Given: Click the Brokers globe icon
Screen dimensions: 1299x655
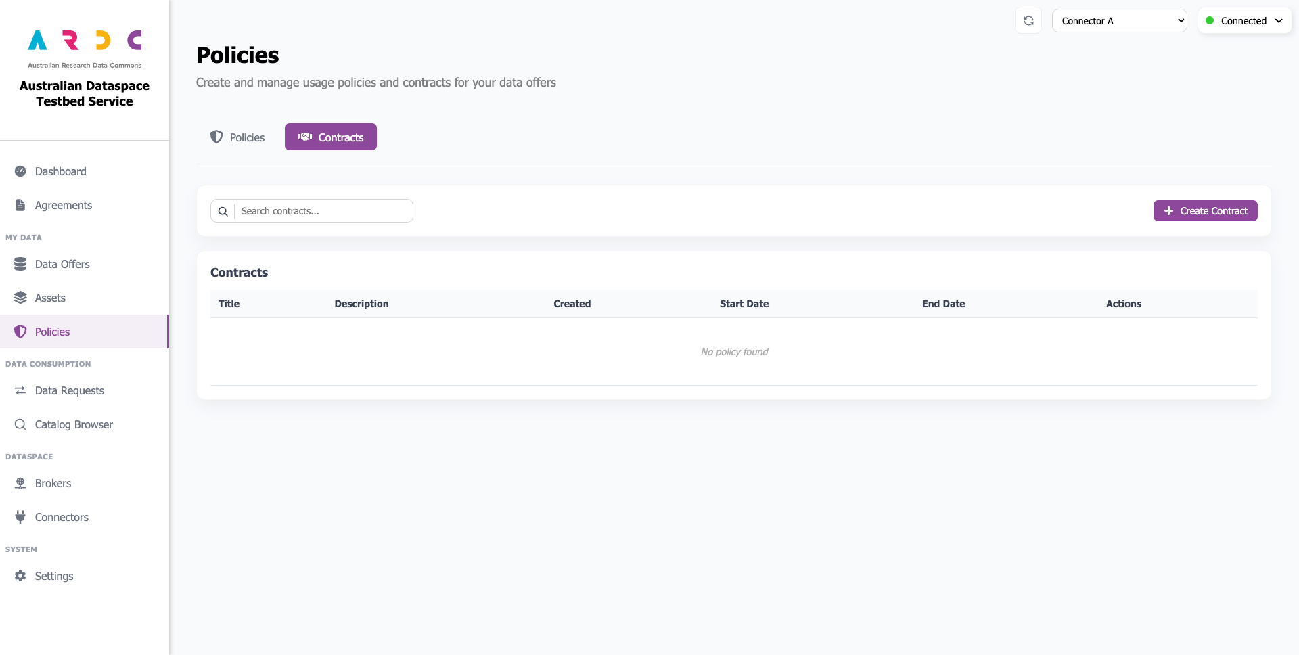Looking at the screenshot, I should click(x=20, y=483).
